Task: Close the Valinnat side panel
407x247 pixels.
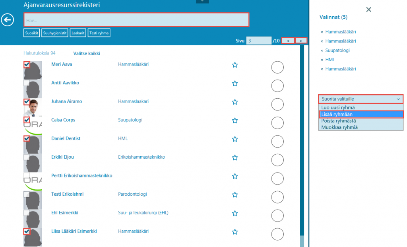Action: (x=368, y=10)
